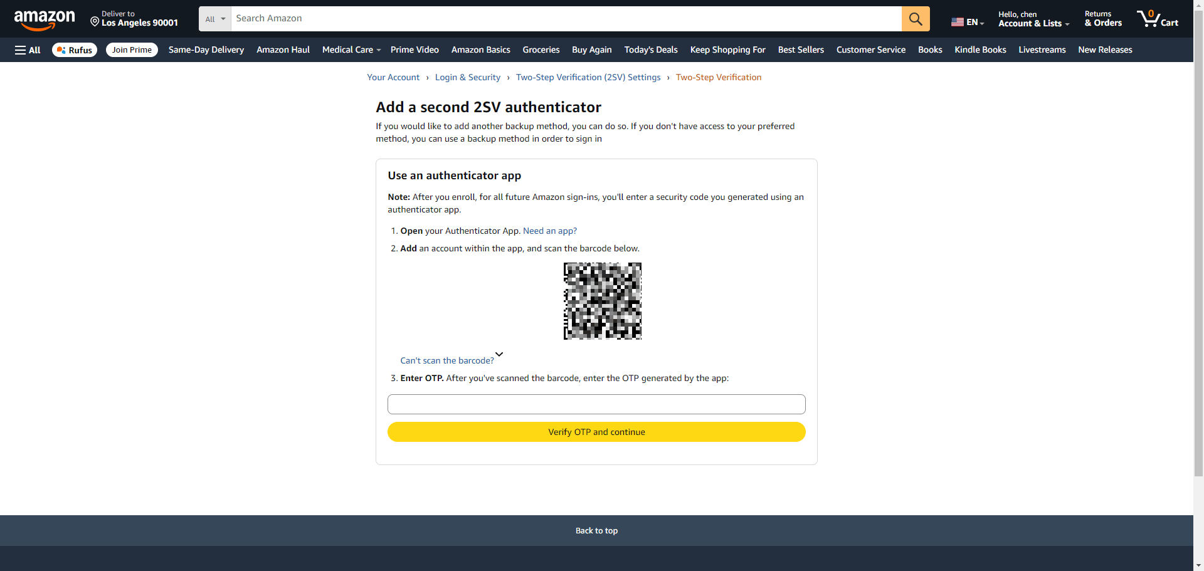The width and height of the screenshot is (1204, 571).
Task: Click Back to top bar
Action: click(x=596, y=531)
